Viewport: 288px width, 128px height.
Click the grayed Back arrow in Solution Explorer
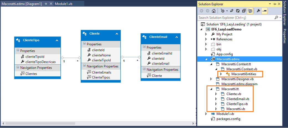[x=202, y=11]
